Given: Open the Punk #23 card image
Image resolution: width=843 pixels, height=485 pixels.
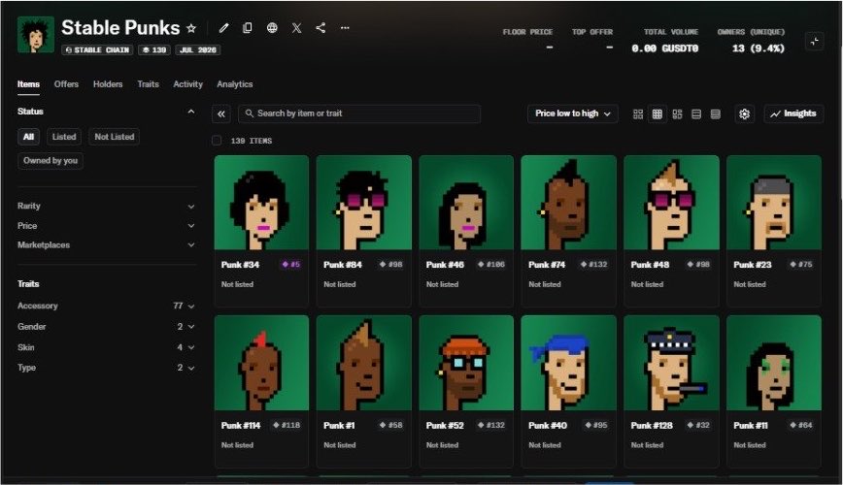Looking at the screenshot, I should 774,203.
